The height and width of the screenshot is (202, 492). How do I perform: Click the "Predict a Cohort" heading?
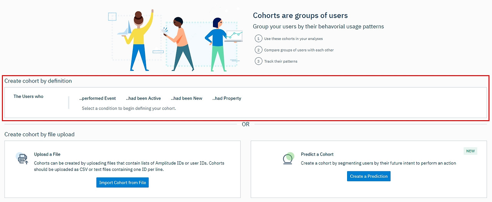(x=317, y=154)
